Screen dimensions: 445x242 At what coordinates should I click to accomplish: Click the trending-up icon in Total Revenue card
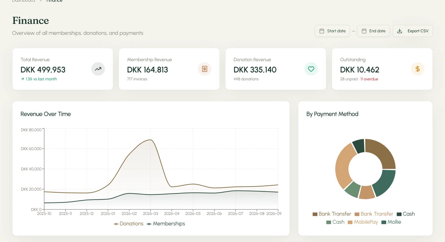click(98, 69)
